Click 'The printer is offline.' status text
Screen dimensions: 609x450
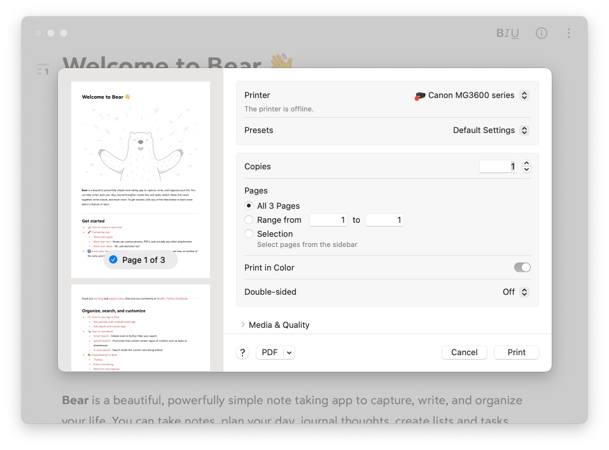[x=279, y=109]
